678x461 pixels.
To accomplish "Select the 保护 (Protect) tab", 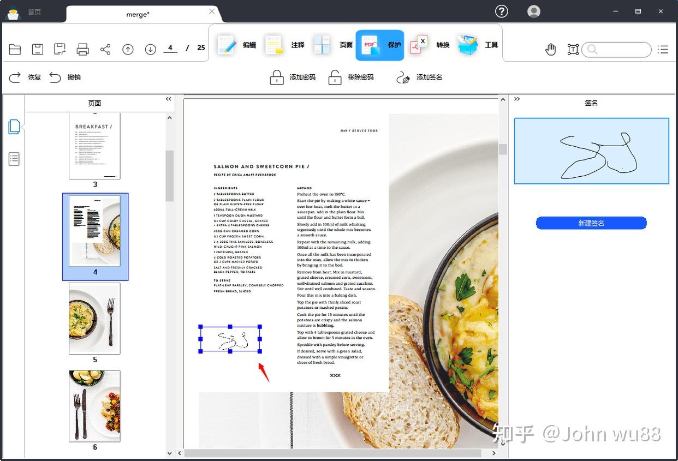I will [x=380, y=45].
